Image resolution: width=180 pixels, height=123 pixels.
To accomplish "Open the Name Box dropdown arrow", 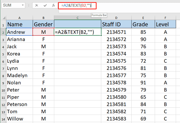I will tap(23, 5).
